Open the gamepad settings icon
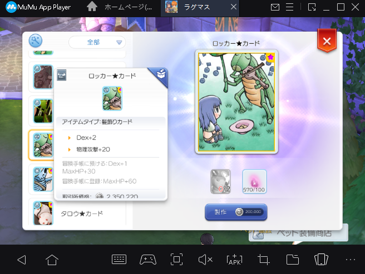 point(148,260)
